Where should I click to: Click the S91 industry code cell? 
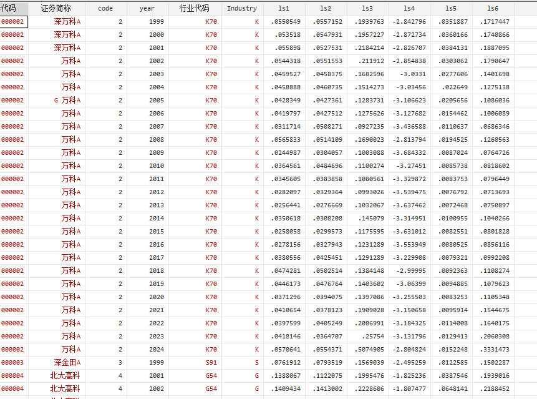[211, 362]
